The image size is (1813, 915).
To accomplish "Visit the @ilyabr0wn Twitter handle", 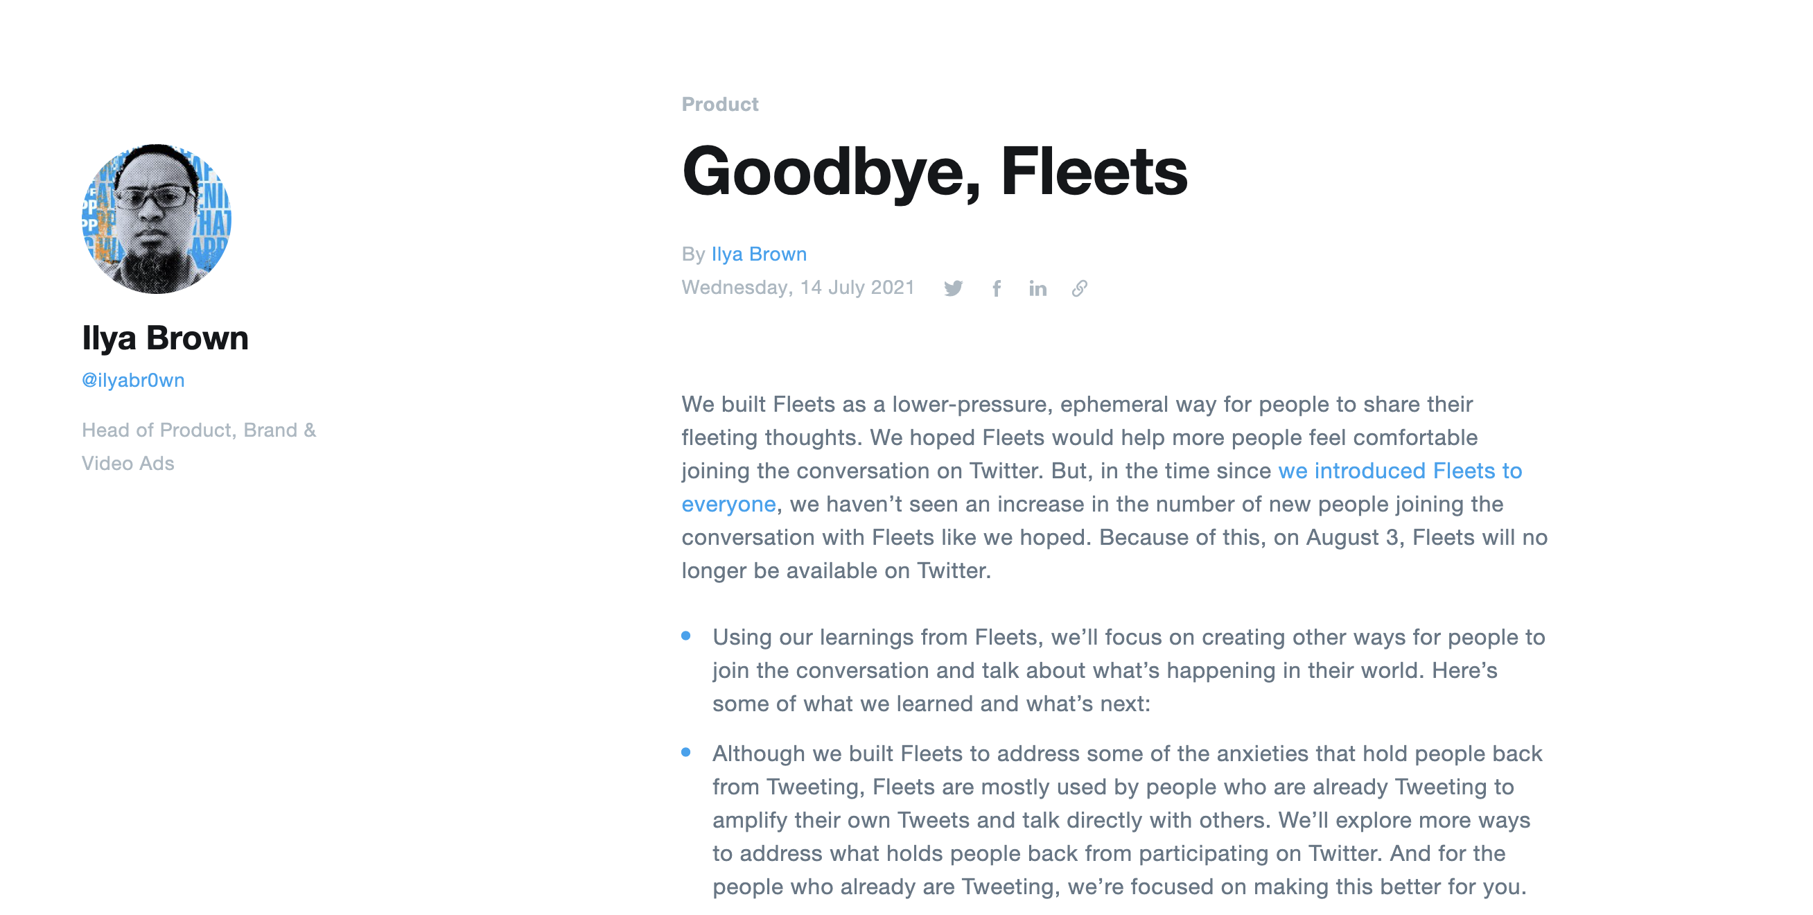I will point(133,380).
